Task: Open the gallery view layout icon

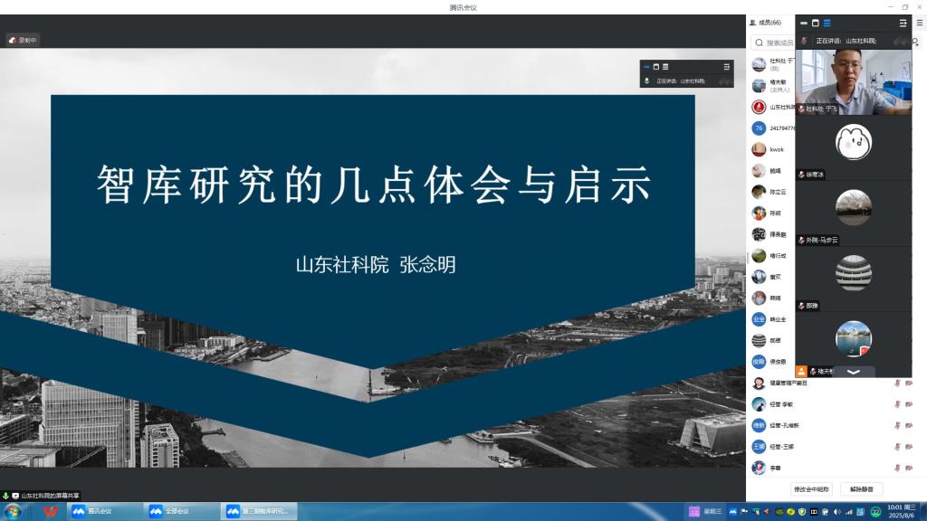Action: 827,23
